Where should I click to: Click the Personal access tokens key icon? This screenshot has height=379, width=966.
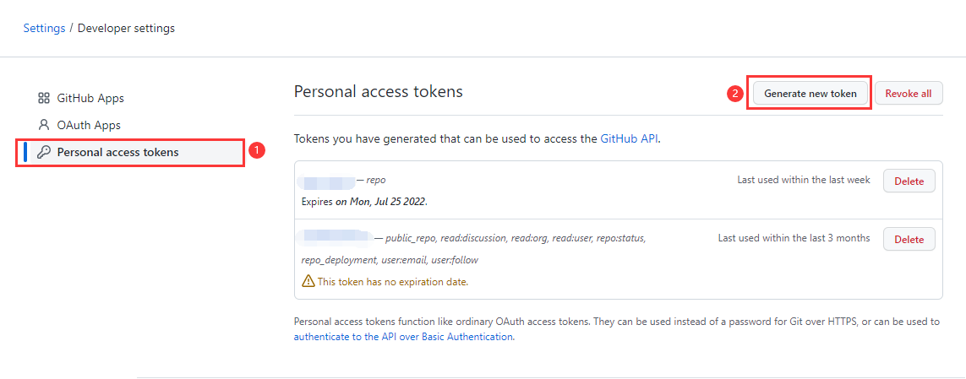pyautogui.click(x=44, y=152)
